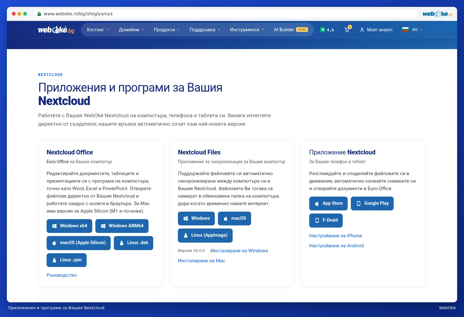
Task: Download Nextcloud Office for Windows ARM64
Action: [x=122, y=226]
